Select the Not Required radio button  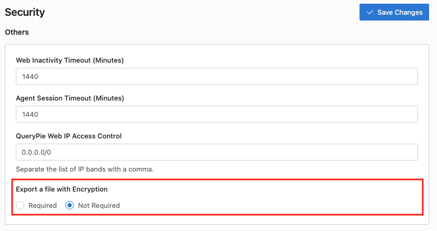pos(70,205)
